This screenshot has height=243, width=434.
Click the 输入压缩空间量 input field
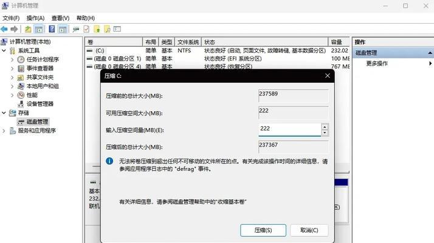click(289, 129)
